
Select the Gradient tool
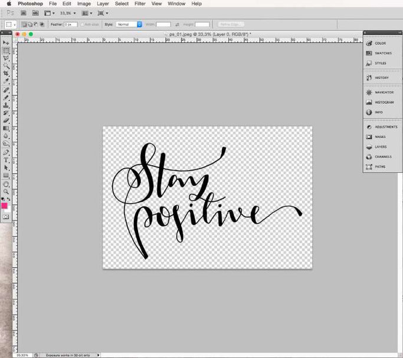(6, 129)
